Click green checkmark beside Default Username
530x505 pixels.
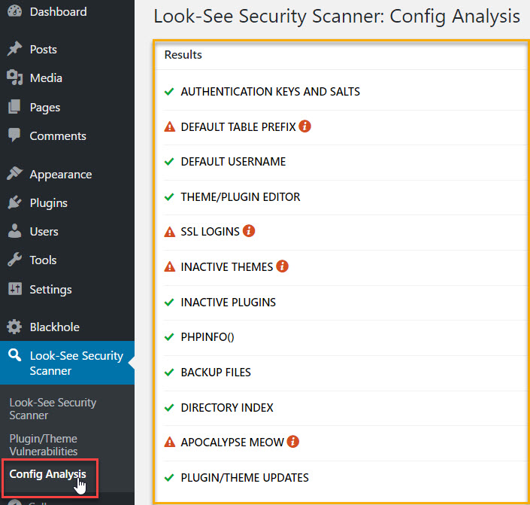point(169,162)
